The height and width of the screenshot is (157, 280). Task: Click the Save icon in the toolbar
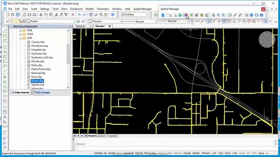[x=17, y=14]
